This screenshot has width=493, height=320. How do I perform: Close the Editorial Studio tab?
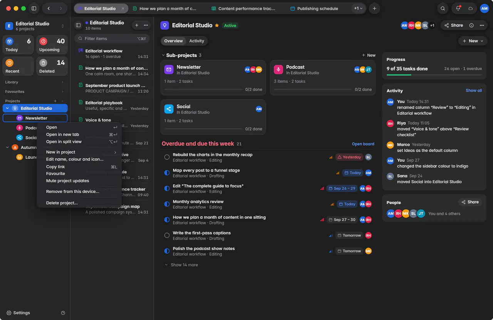click(x=123, y=8)
